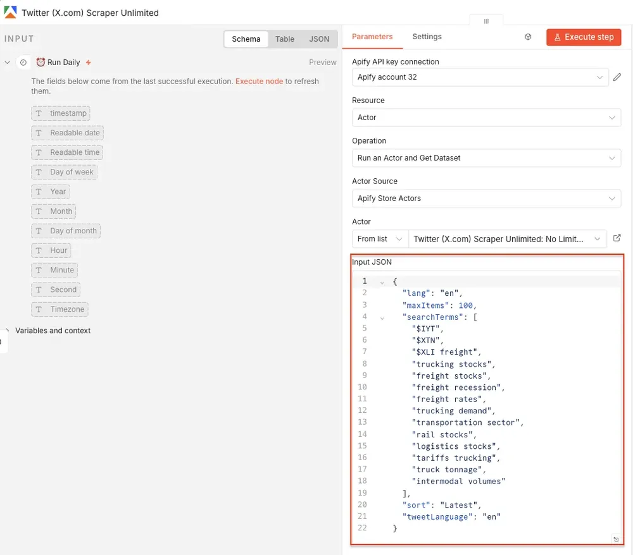Collapse the Run Daily input section

tap(7, 63)
